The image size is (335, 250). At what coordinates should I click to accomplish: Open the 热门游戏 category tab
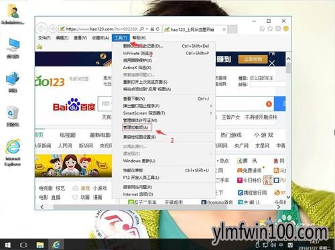[231, 135]
